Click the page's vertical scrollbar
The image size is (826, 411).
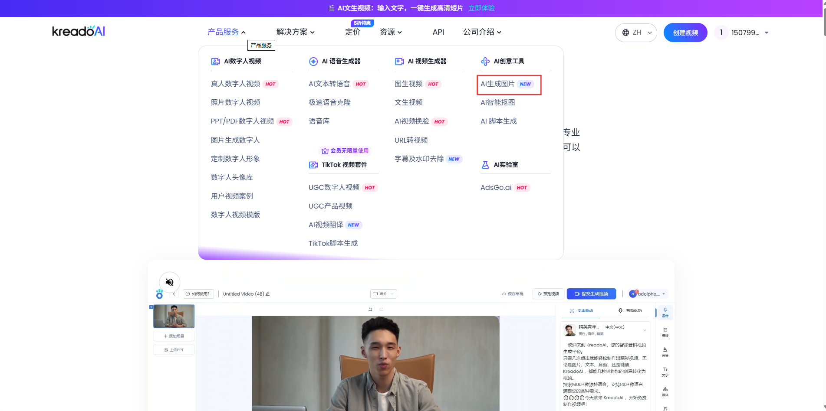pyautogui.click(x=824, y=173)
